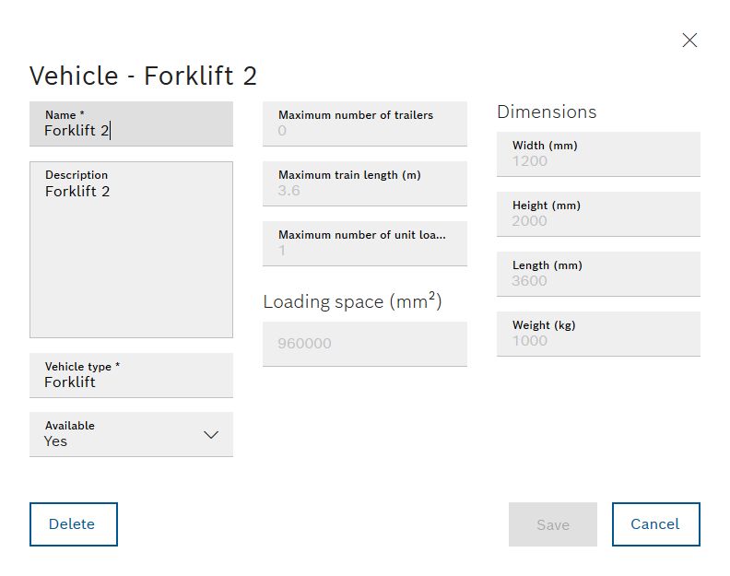
Task: Click the Weight (kg) field
Action: point(598,334)
